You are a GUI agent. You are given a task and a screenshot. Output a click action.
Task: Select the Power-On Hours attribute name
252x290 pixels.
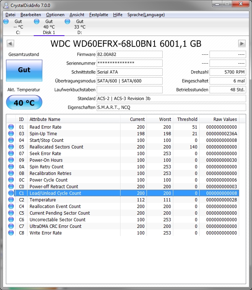click(x=46, y=160)
